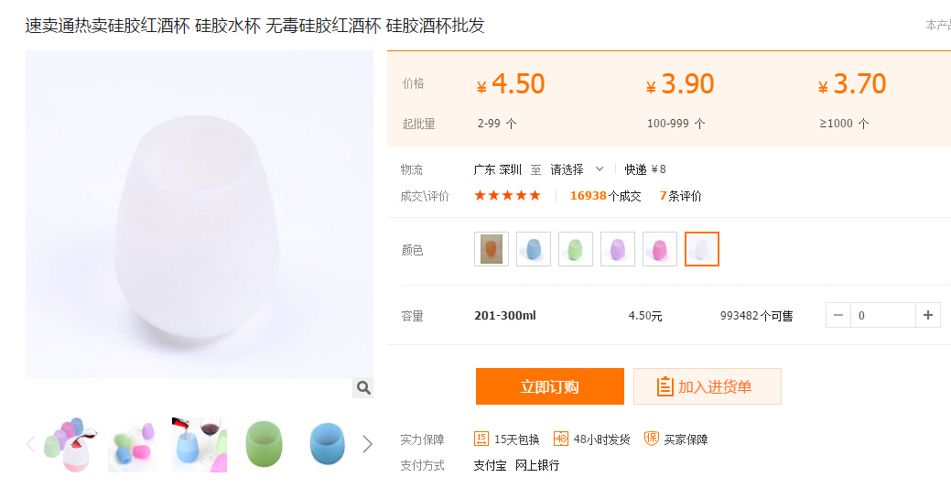
Task: Click the 15天包换 guarantee icon
Action: coord(481,439)
